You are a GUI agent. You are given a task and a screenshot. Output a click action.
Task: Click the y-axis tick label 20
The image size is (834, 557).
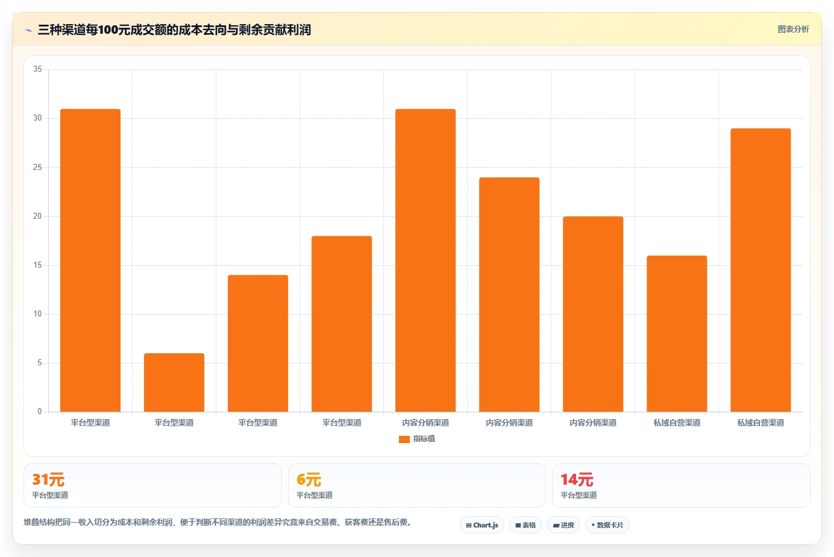point(37,216)
